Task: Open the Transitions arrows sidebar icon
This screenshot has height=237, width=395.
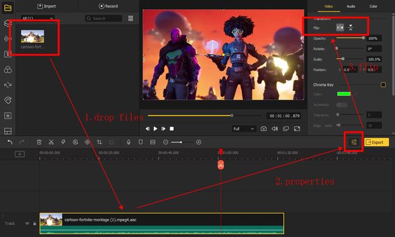Action: click(x=7, y=85)
